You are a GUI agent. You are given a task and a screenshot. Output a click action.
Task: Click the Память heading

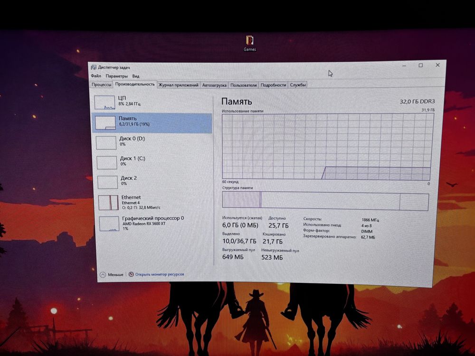coord(237,102)
